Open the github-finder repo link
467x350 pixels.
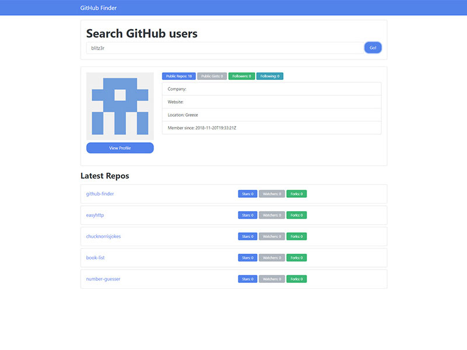pyautogui.click(x=100, y=194)
